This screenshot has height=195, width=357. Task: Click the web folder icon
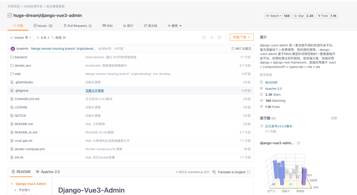[12, 74]
